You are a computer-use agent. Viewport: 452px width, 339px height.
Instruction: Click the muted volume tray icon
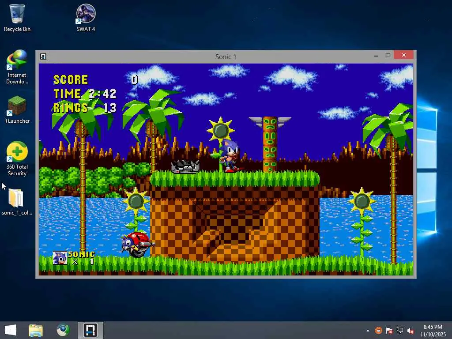click(411, 331)
